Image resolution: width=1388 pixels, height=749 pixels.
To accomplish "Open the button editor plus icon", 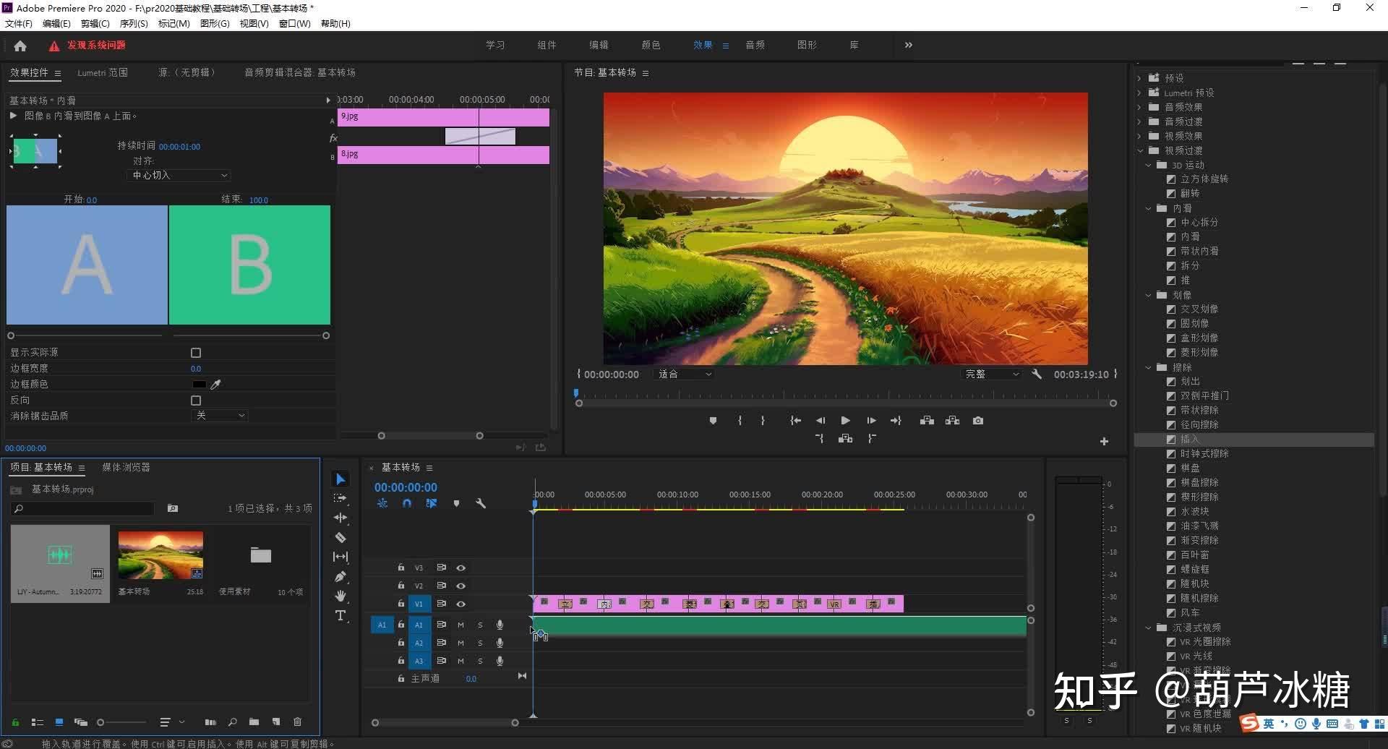I will (1104, 441).
